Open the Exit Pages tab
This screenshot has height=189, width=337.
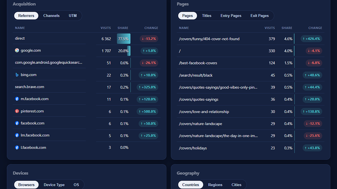click(260, 16)
